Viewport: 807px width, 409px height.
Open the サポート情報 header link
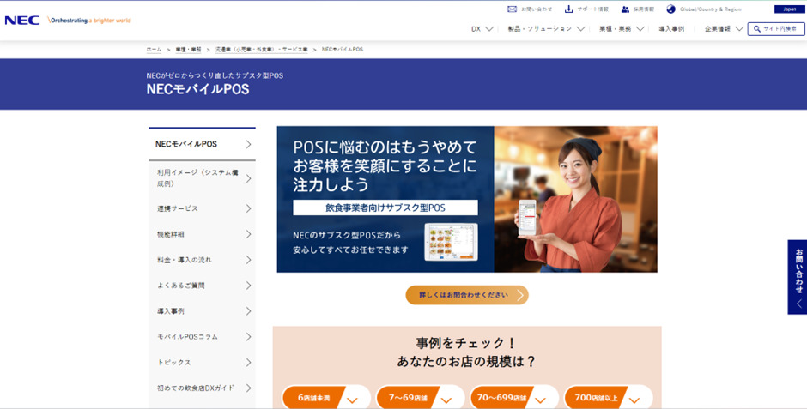[x=593, y=9]
